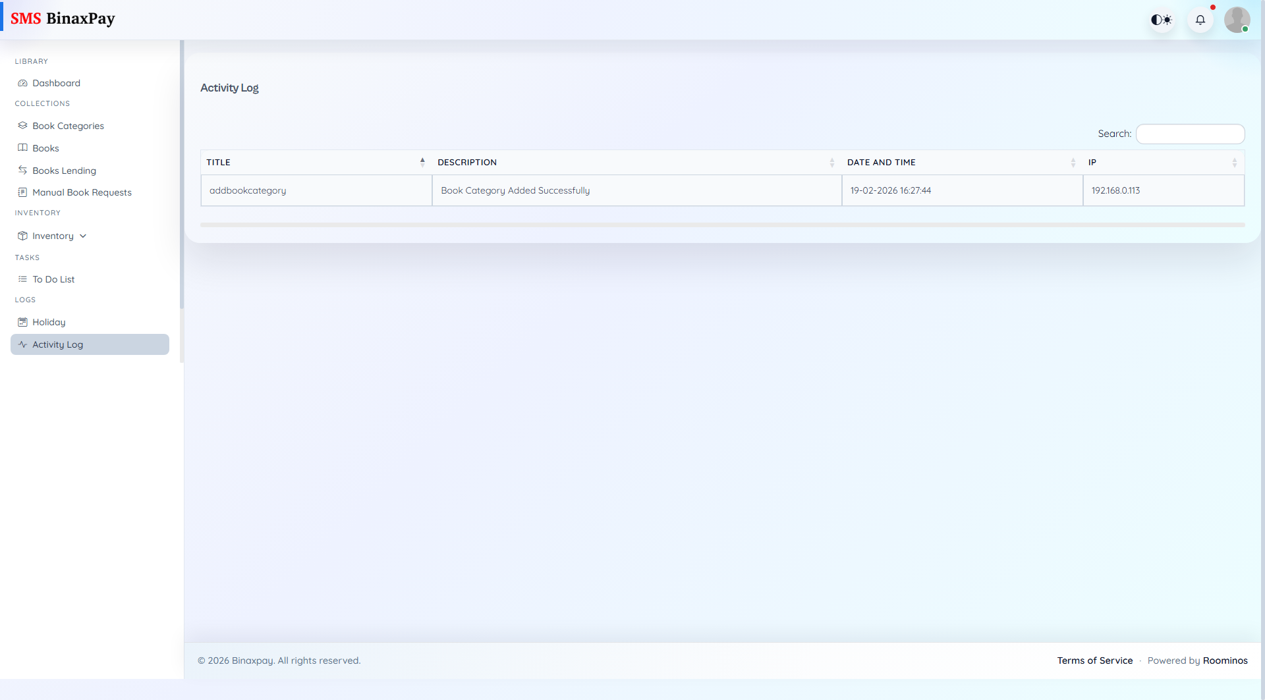Select Activity Log in the Logs menu
Viewport: 1265px width, 700px height.
[x=57, y=344]
